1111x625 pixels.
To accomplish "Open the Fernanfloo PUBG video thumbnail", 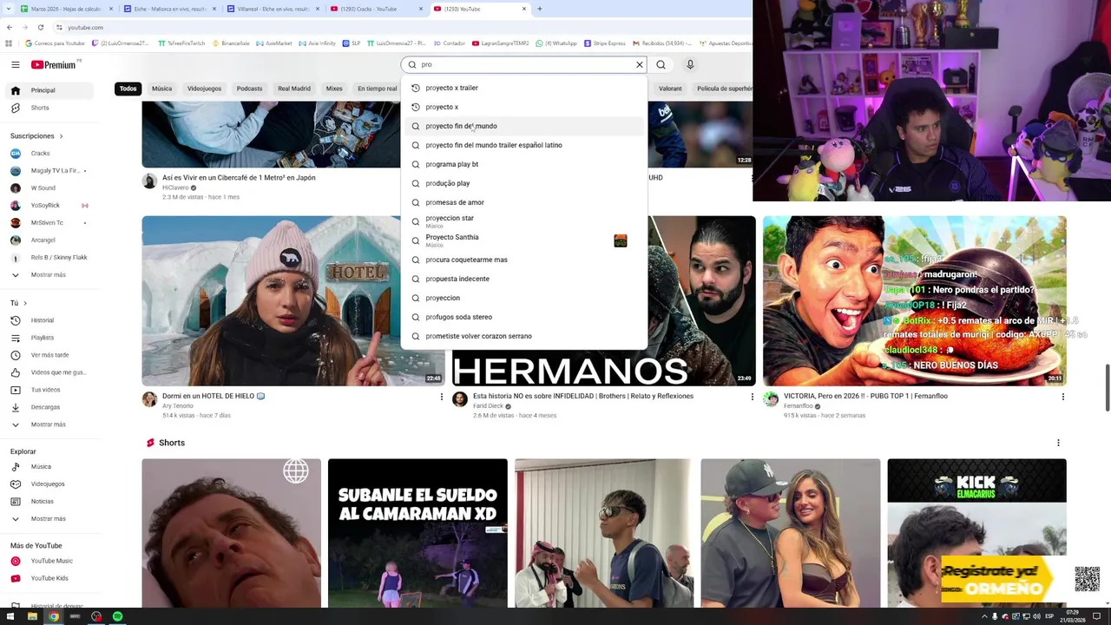I will click(914, 300).
